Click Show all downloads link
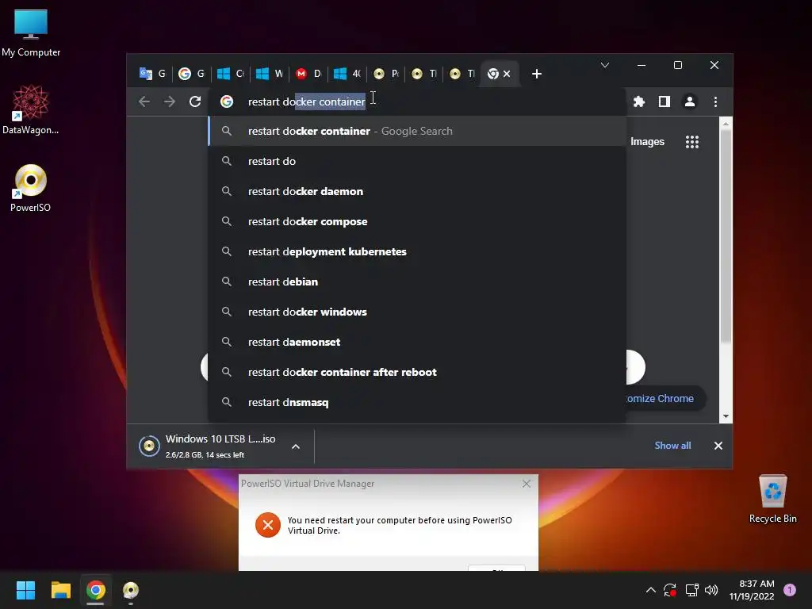Viewport: 812px width, 609px height. click(672, 446)
